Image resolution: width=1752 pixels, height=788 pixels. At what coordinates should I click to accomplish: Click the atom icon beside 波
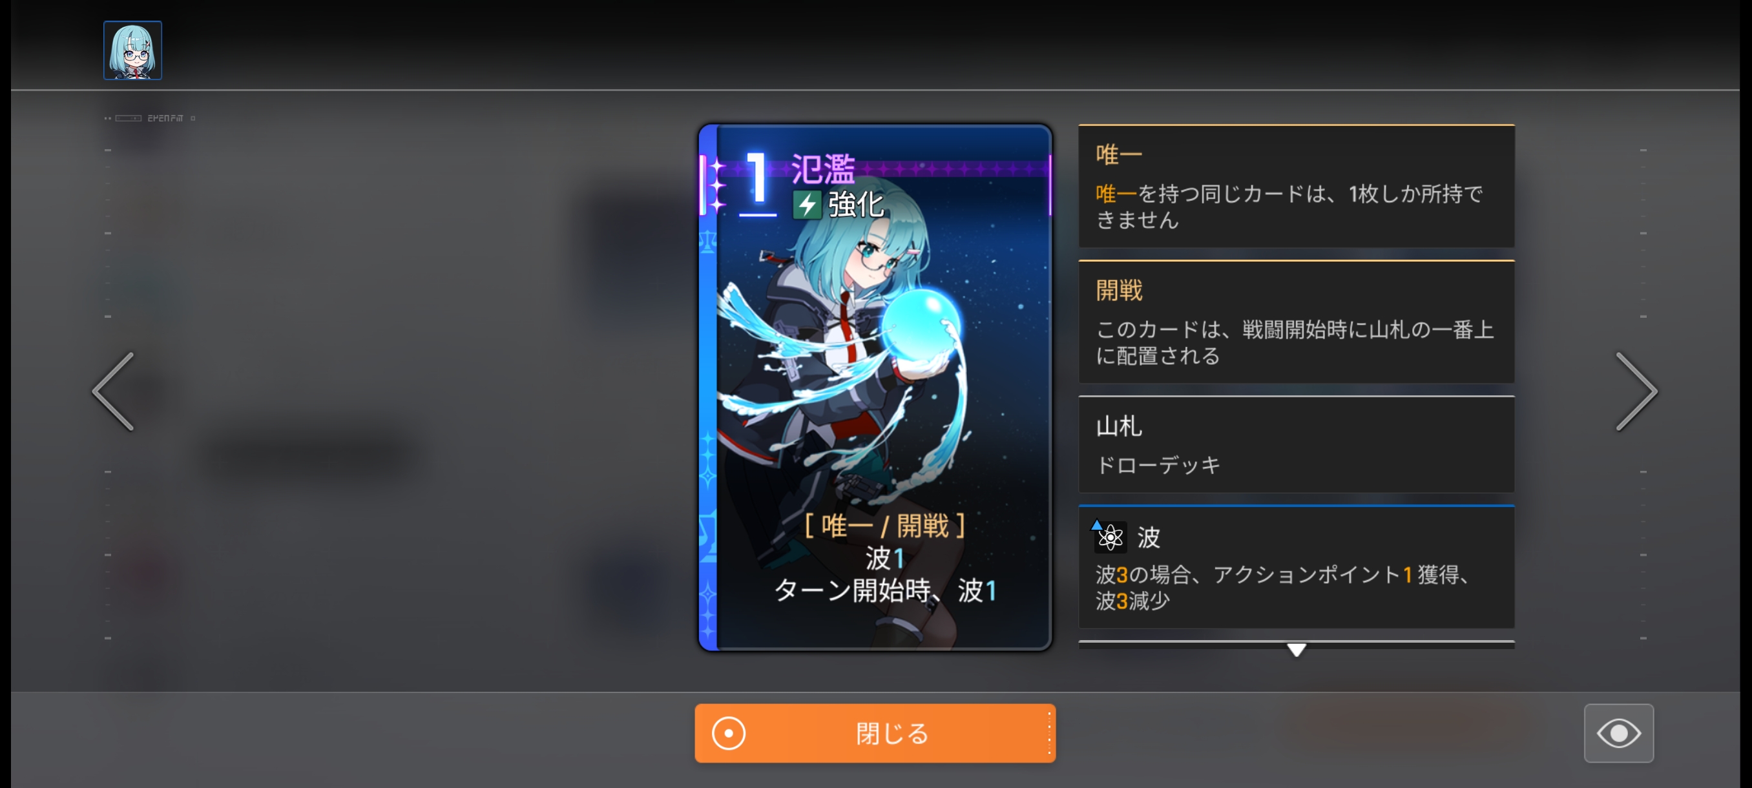point(1110,537)
